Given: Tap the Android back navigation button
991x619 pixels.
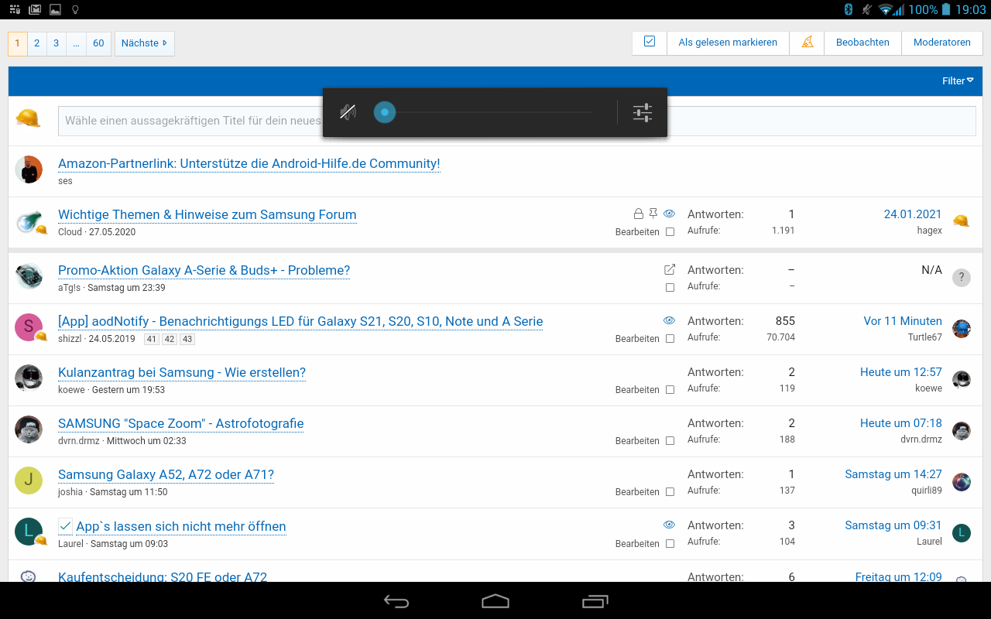Looking at the screenshot, I should tap(396, 601).
